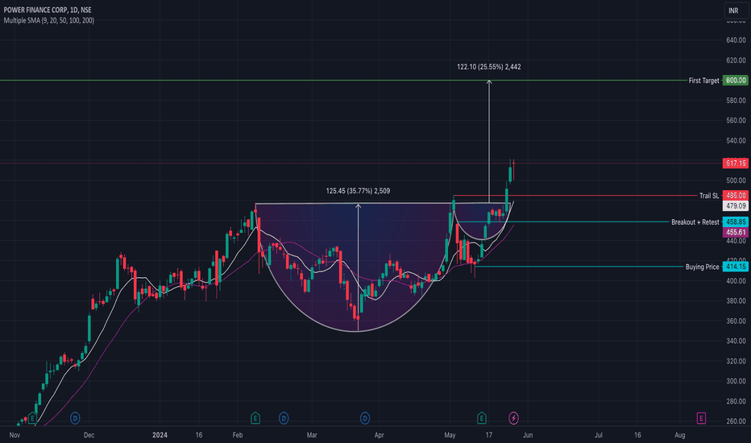The image size is (751, 443).
Task: Select the Buying Price line label
Action: point(702,267)
